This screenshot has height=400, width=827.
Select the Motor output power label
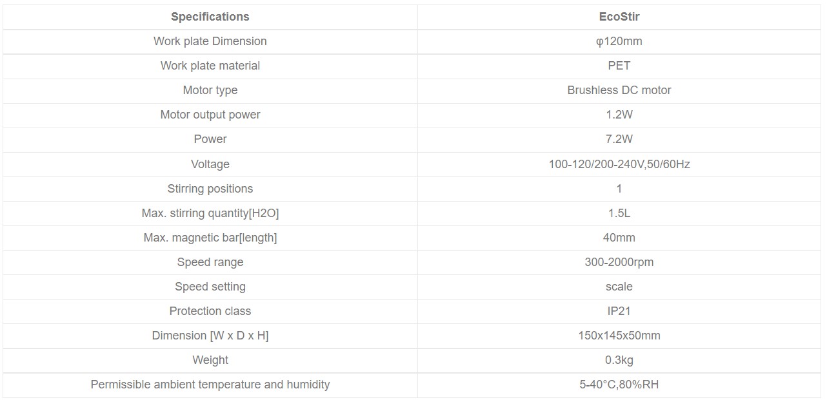point(210,115)
